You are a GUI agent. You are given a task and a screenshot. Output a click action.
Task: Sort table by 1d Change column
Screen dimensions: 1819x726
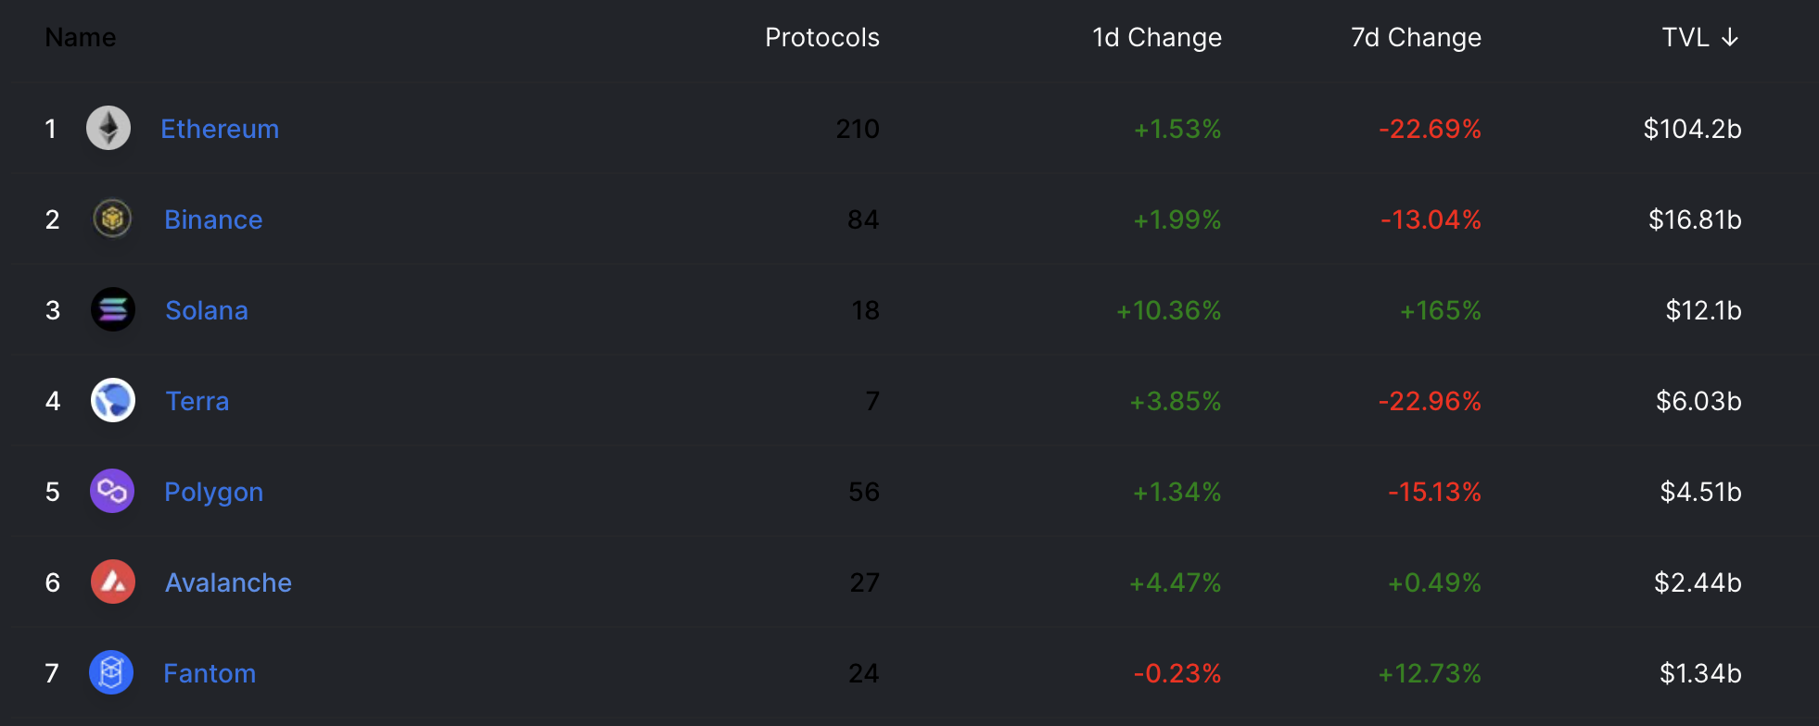(x=1157, y=37)
